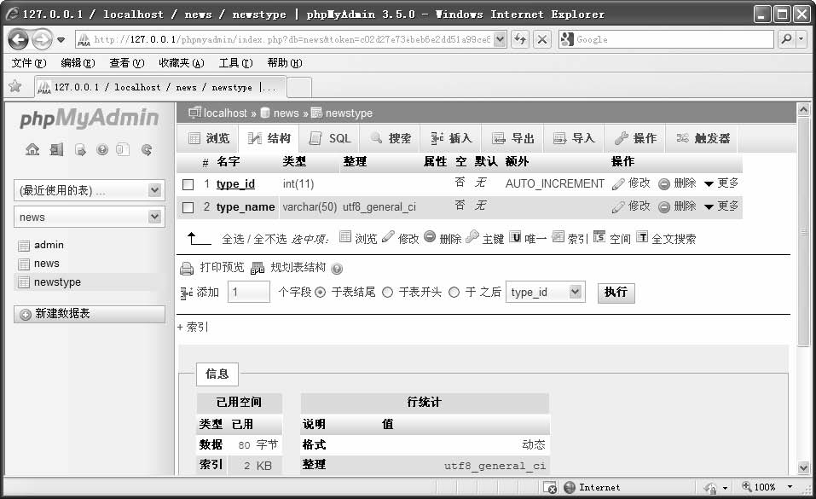Click the Create new table button
Screen dimensions: 816x499
point(90,314)
